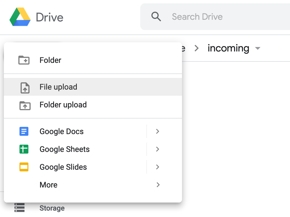The height and width of the screenshot is (217, 290).
Task: Click the Folder upload icon
Action: 25,105
